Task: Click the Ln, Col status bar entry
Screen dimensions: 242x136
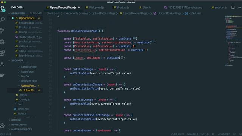Action: point(177,134)
